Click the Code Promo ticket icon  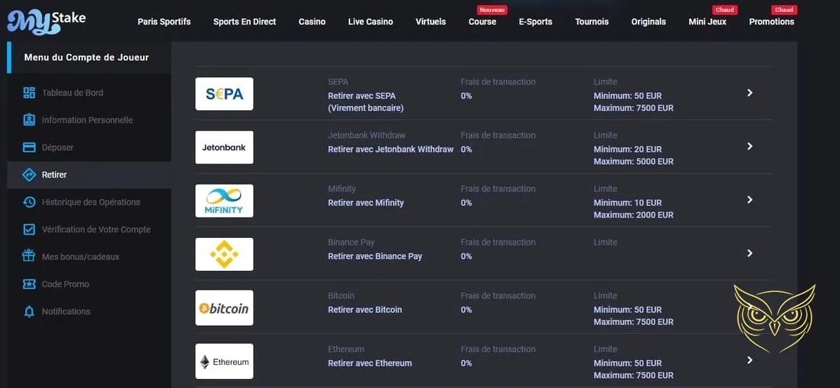point(29,284)
